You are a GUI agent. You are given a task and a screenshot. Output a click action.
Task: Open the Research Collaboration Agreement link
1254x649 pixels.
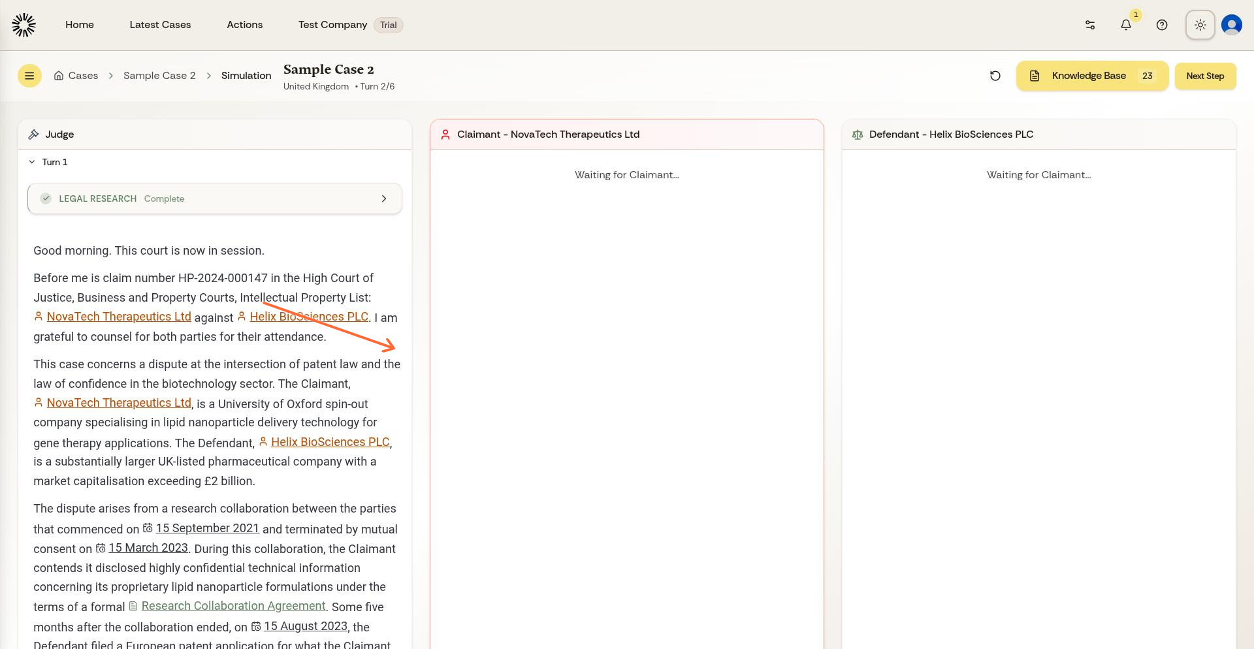(x=233, y=606)
